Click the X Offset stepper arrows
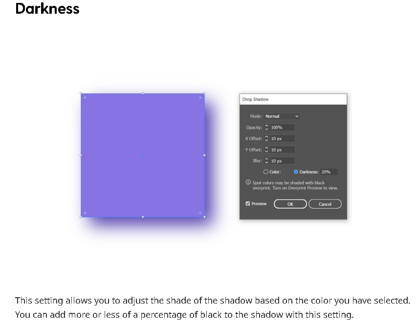The width and height of the screenshot is (417, 328). (x=266, y=139)
